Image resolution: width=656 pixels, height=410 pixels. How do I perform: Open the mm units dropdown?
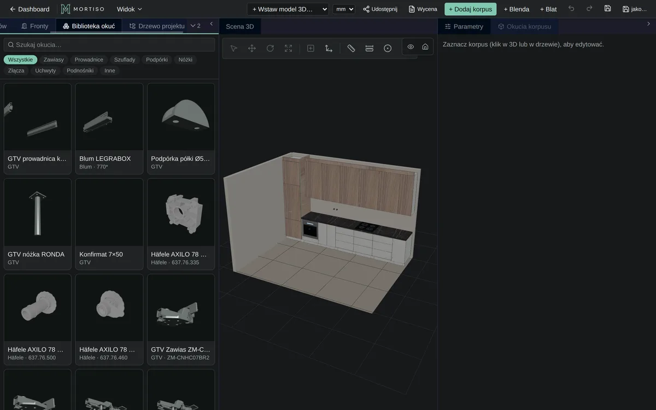pyautogui.click(x=344, y=9)
